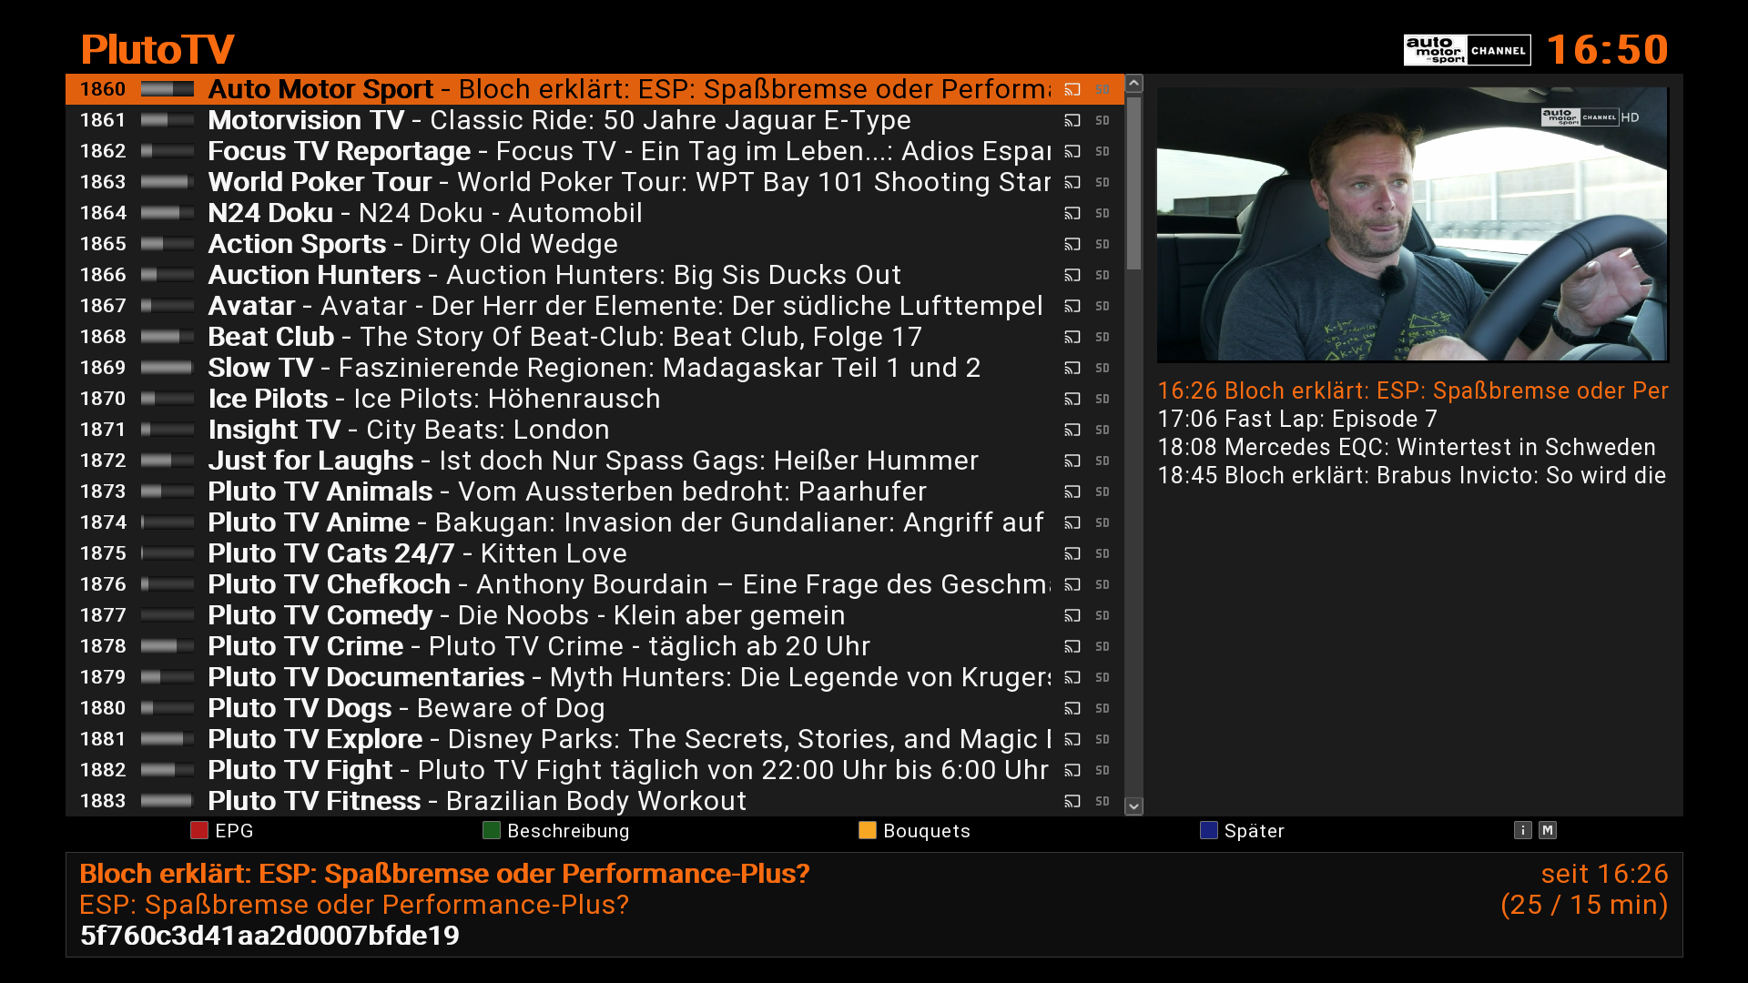Click the stream icon for Pluto TV Crime
The width and height of the screenshot is (1748, 983).
(x=1072, y=646)
